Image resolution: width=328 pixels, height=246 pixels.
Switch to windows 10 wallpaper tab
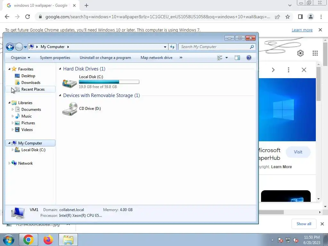41,5
